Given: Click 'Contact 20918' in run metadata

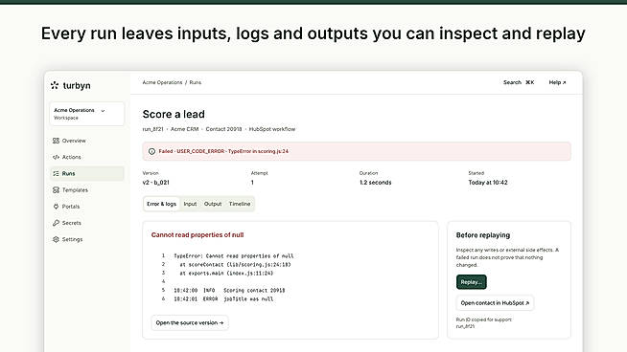Looking at the screenshot, I should pos(223,129).
